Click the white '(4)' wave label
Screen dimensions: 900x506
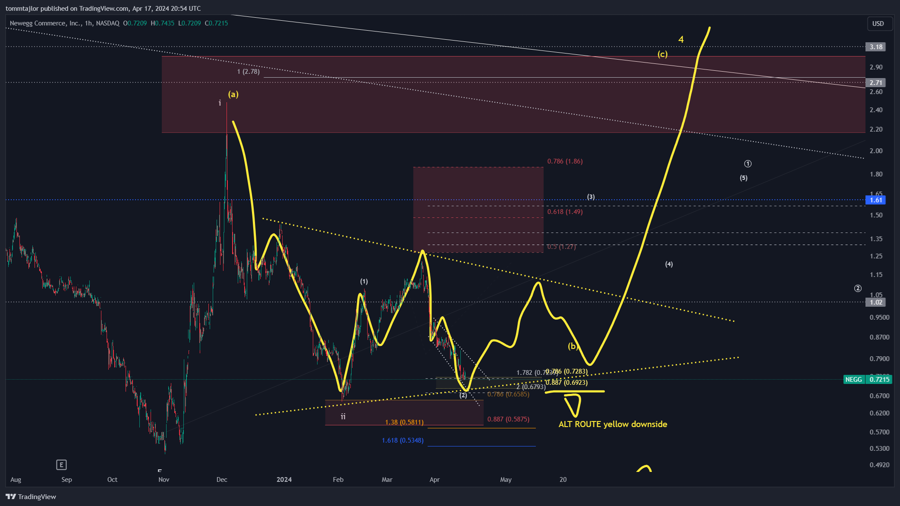[x=669, y=264]
